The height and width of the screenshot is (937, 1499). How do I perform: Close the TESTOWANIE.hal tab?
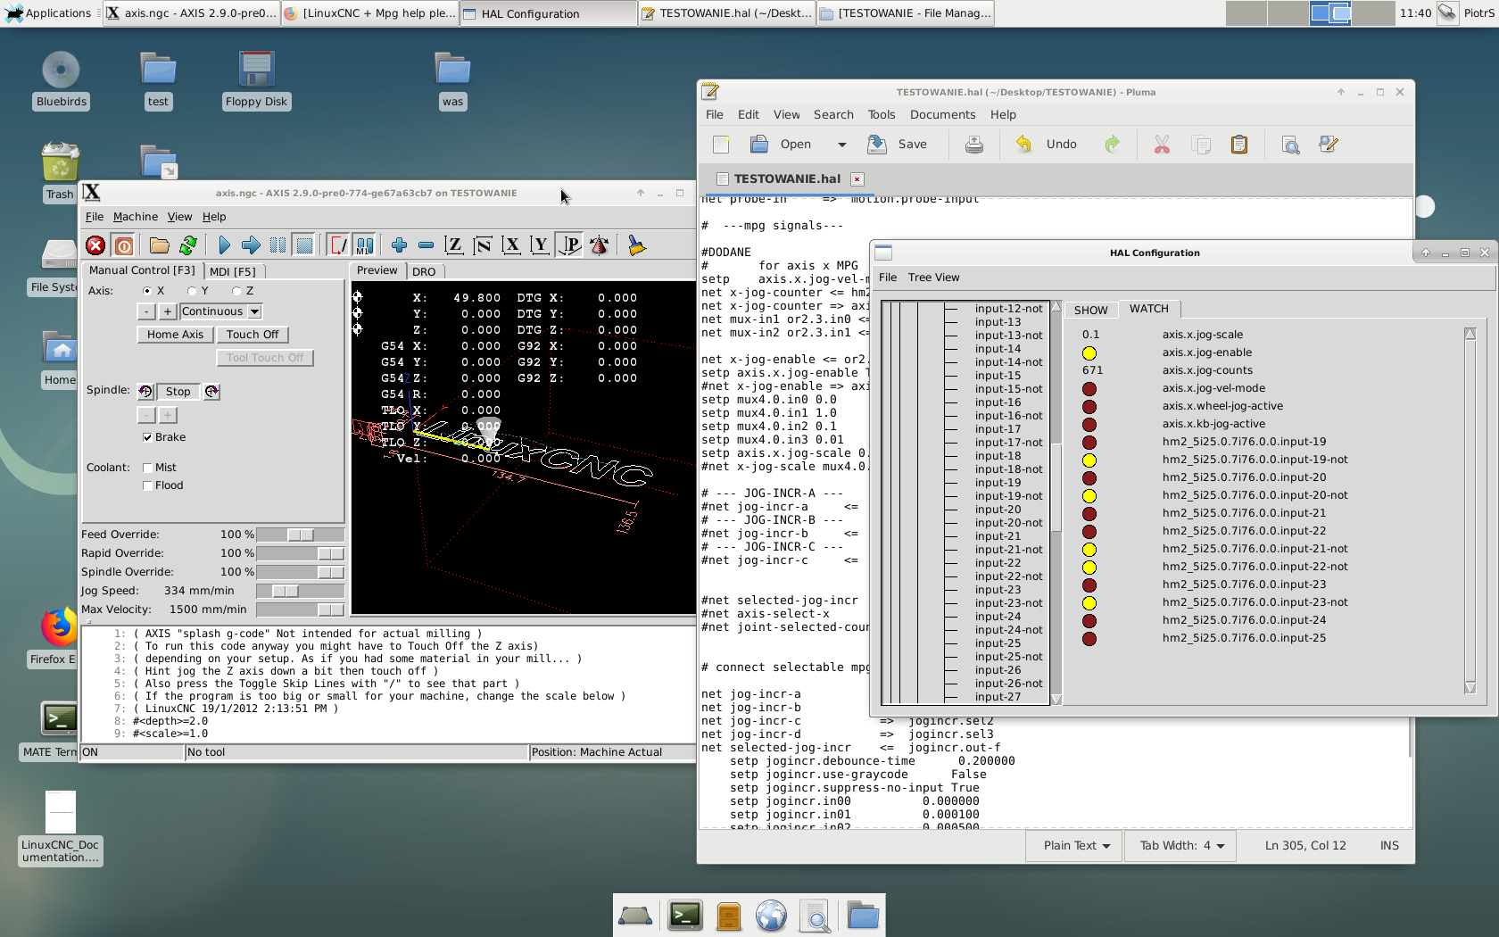[857, 178]
